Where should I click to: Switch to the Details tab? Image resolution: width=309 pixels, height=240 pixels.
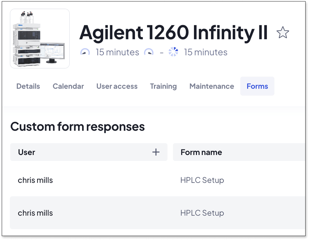click(x=28, y=86)
